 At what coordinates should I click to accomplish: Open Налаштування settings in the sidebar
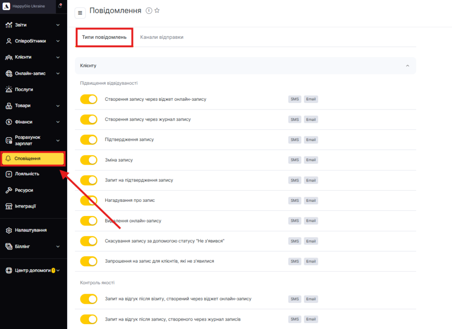click(30, 230)
